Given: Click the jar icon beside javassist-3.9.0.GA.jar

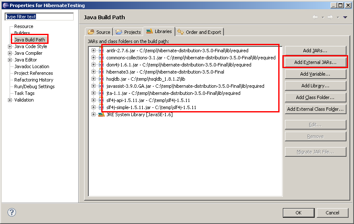Looking at the screenshot, I should pos(101,86).
